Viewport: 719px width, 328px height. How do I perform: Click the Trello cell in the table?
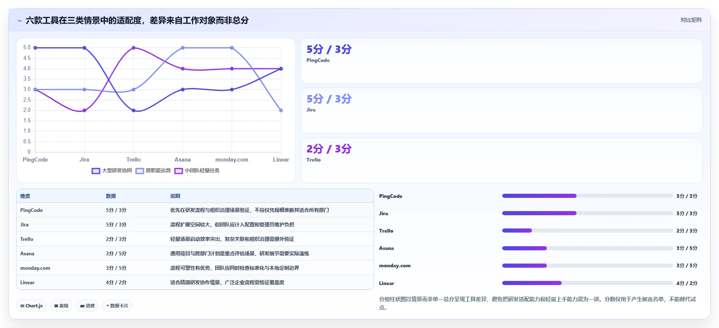(x=27, y=239)
